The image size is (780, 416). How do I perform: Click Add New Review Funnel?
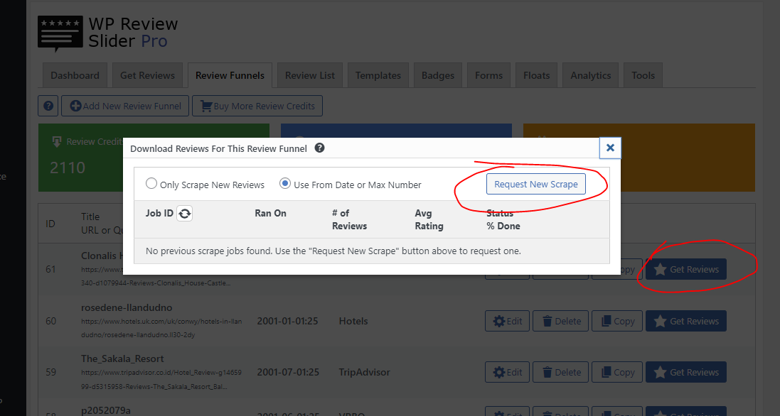[125, 106]
